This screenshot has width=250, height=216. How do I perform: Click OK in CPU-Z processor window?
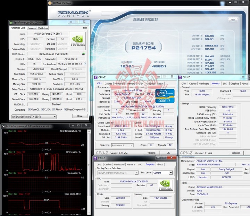pyautogui.click(x=168, y=153)
